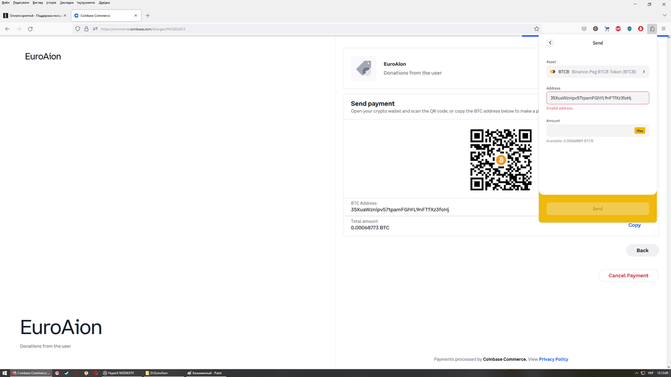The image size is (671, 377).
Task: Copy the total BTC amount
Action: tap(634, 225)
